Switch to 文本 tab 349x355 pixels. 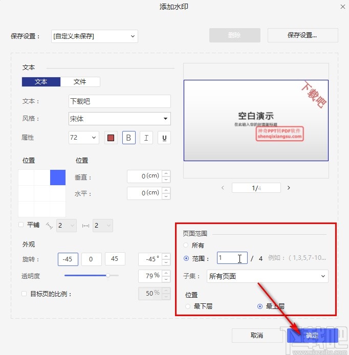[41, 82]
